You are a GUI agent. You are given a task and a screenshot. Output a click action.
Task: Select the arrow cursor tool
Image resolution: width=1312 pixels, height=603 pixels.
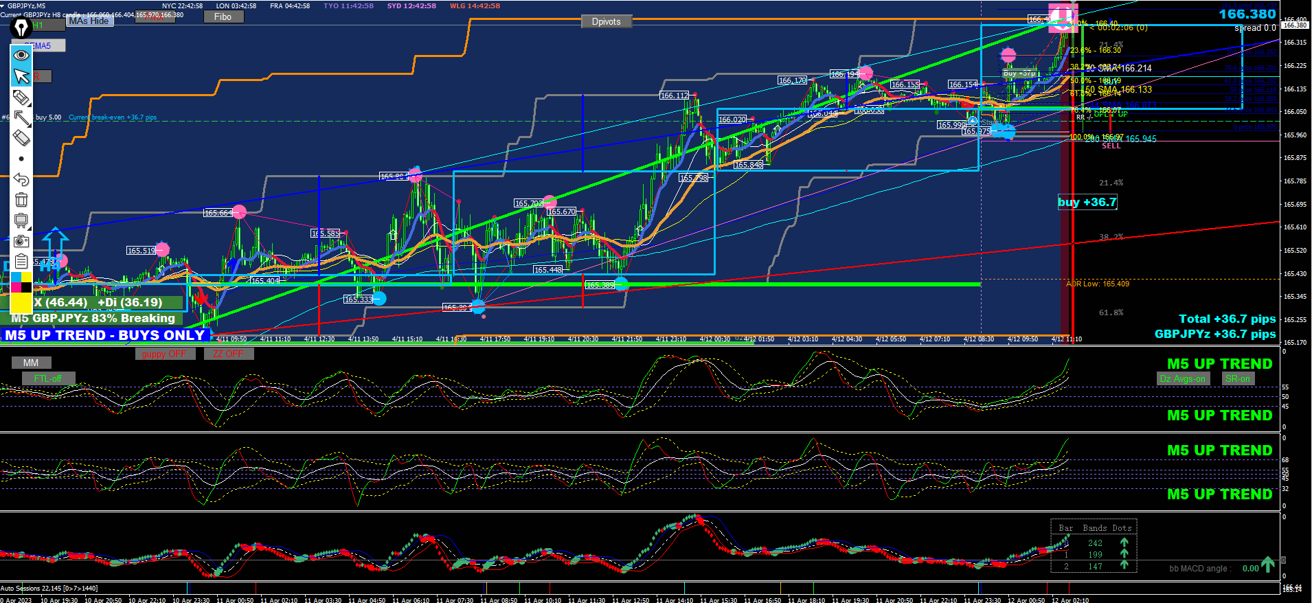[21, 76]
